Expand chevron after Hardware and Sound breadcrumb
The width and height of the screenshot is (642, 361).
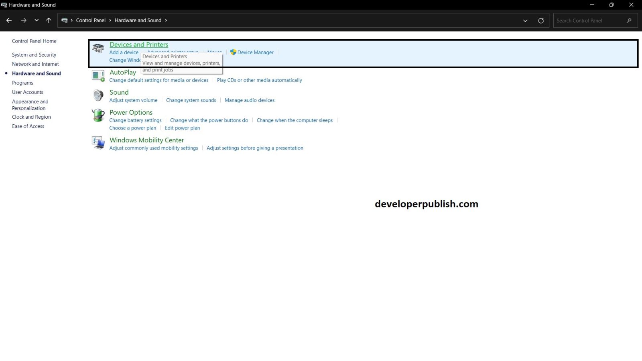click(x=166, y=20)
